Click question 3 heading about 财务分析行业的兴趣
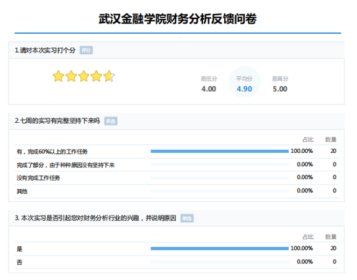This screenshot has height=280, width=357. click(x=95, y=218)
